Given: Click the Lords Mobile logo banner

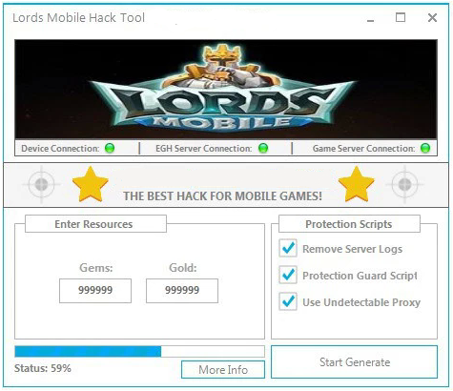Looking at the screenshot, I should click(226, 89).
